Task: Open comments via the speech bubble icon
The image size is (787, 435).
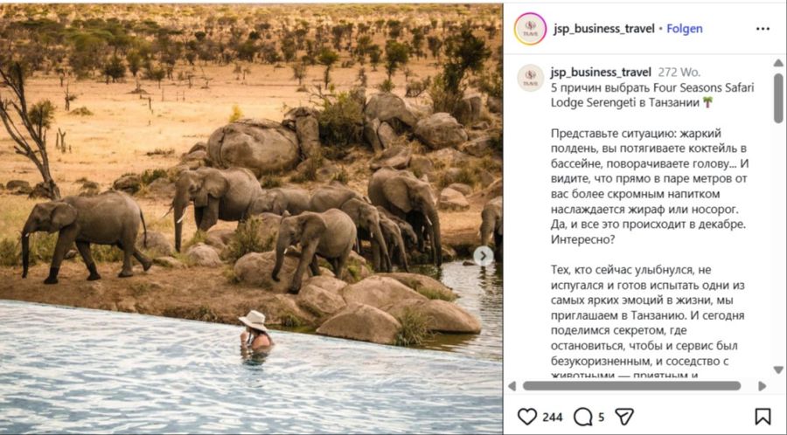Action: coord(582,417)
